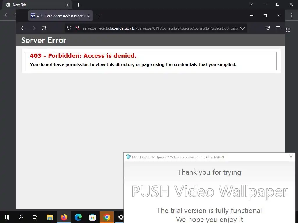Close the 403 Forbidden Firefox tab
The height and width of the screenshot is (223, 298).
[88, 16]
